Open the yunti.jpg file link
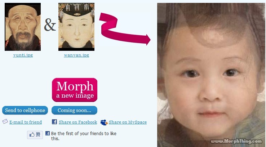Image resolution: width=266 pixels, height=147 pixels. tap(23, 55)
